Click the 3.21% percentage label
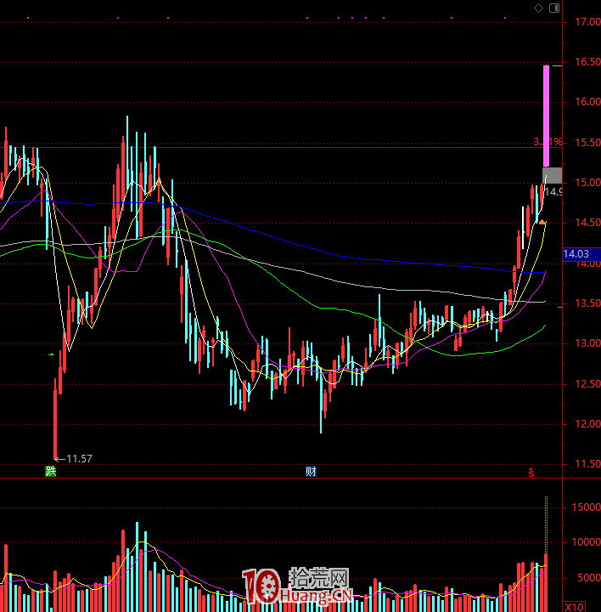601x612 pixels. [548, 142]
